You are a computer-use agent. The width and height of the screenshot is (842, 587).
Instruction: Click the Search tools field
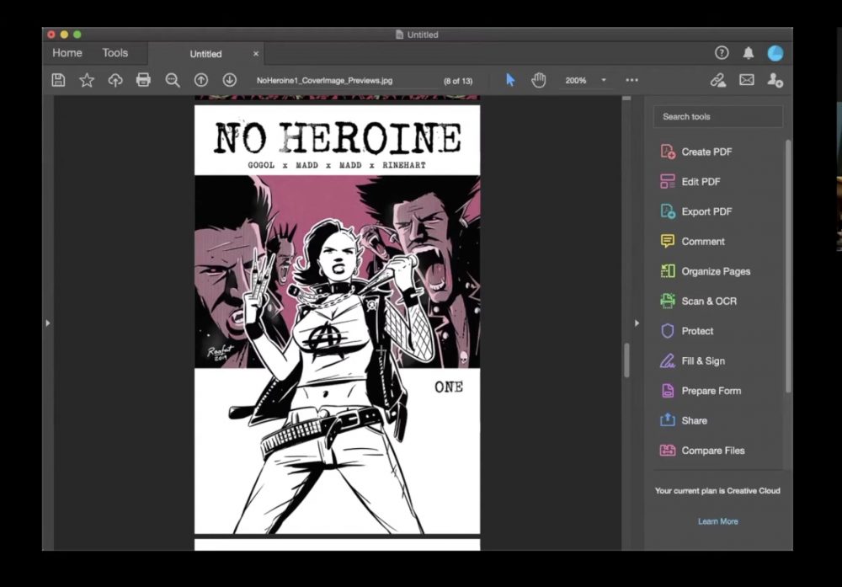(718, 116)
